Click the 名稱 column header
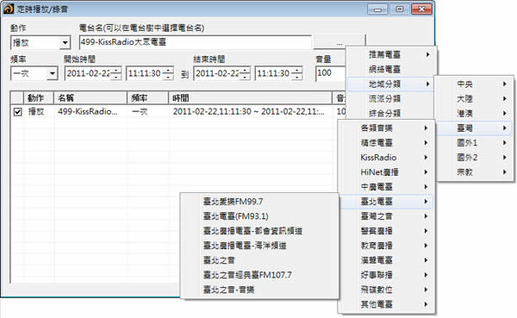The width and height of the screenshot is (517, 318). click(x=90, y=98)
